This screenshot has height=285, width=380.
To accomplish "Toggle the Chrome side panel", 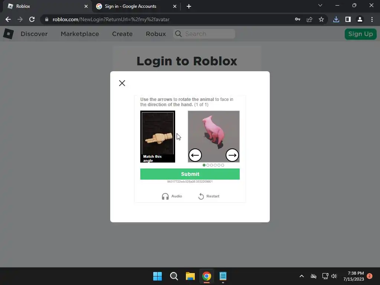I will pos(348,19).
